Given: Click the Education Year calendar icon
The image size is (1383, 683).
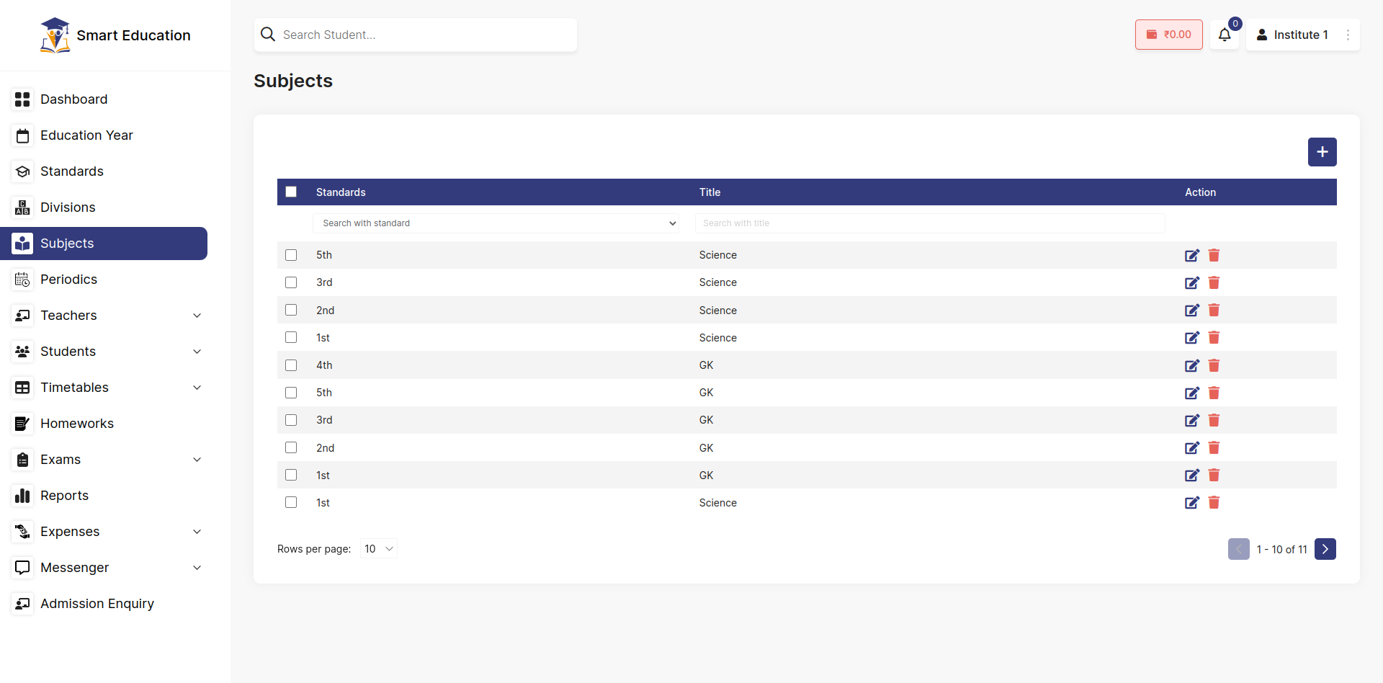Looking at the screenshot, I should pos(22,135).
